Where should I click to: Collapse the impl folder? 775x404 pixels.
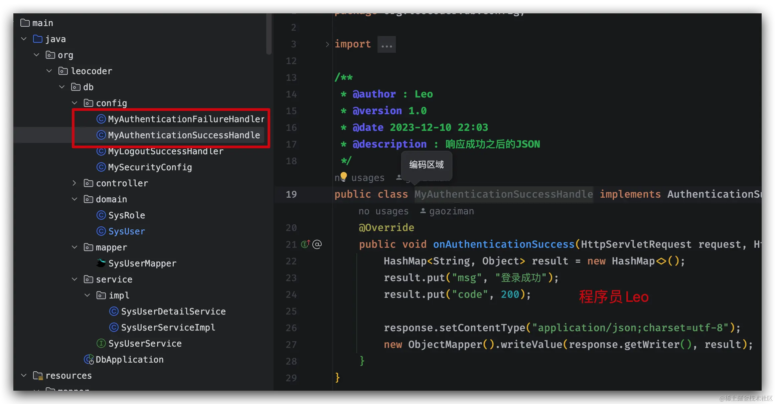(x=87, y=295)
